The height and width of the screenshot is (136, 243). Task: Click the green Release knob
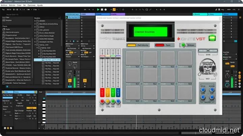183,45
